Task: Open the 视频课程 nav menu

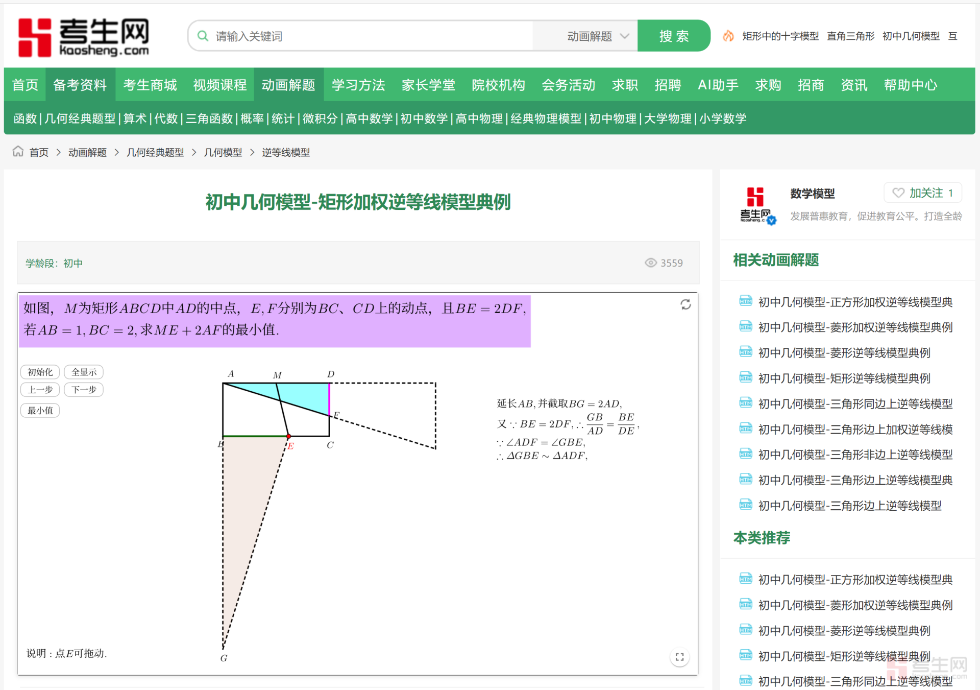Action: [219, 85]
